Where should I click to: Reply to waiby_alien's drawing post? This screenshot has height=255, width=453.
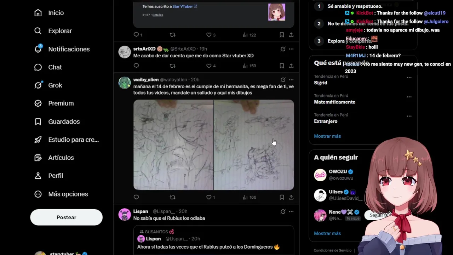[136, 197]
